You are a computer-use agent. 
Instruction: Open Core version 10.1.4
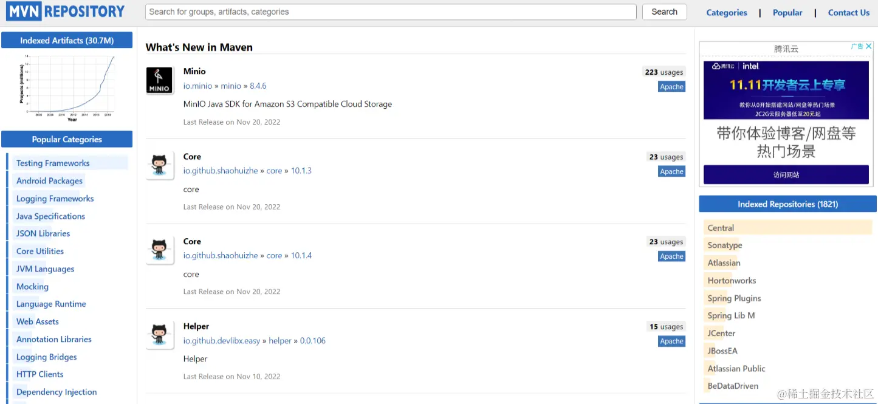[301, 256]
